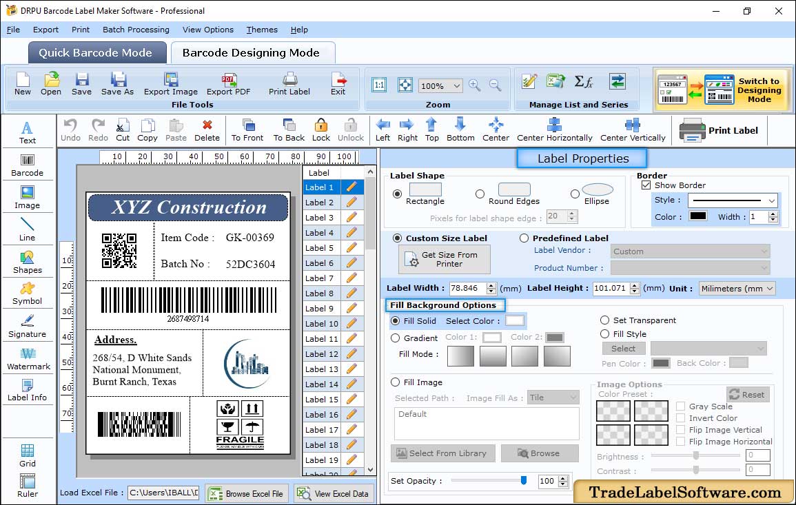Open the Batch Processing menu
Viewport: 796px width, 505px height.
[136, 30]
